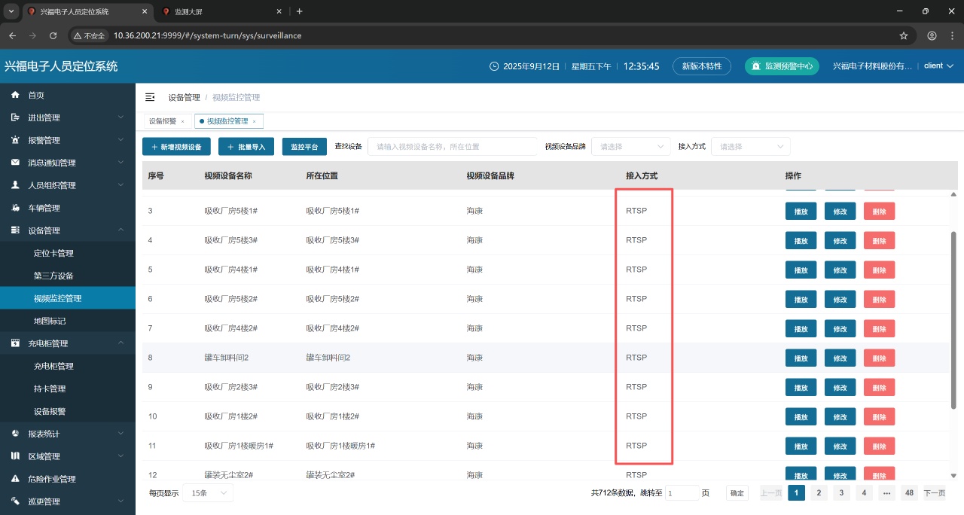964x515 pixels.
Task: Expand the 报警管理 menu
Action: (120, 140)
